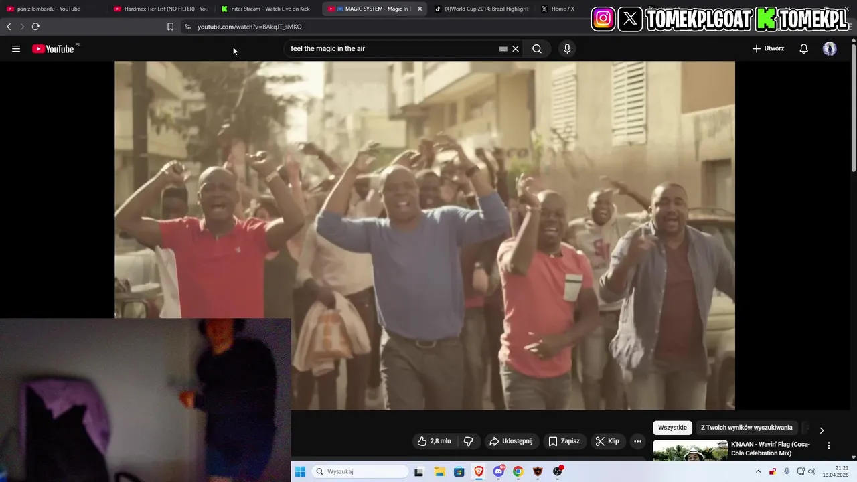This screenshot has height=482, width=857.
Task: Click the Windows taskbar search box
Action: tap(360, 471)
